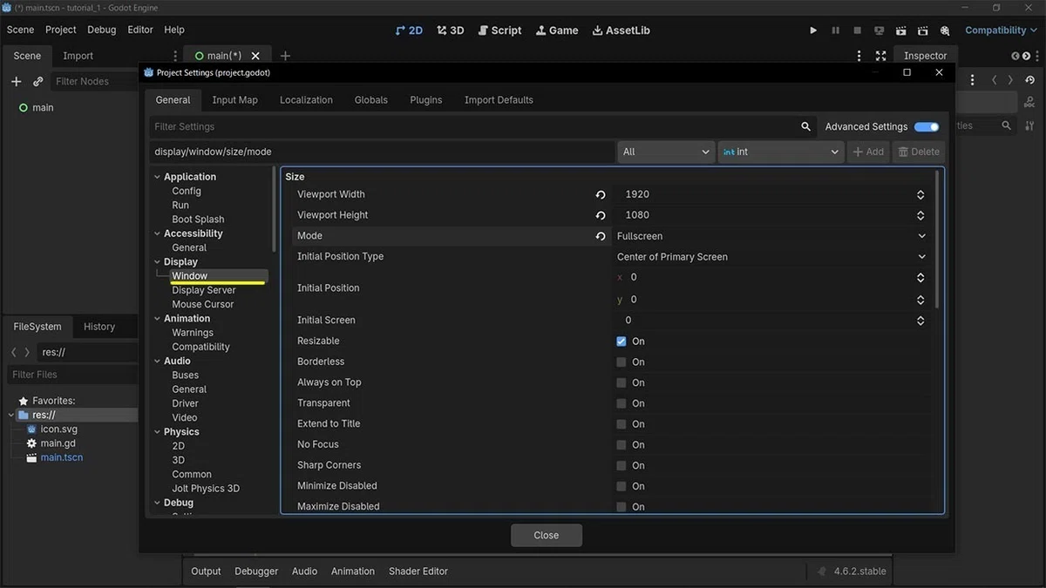Click the Run Current Scene clapperboard icon
This screenshot has width=1046, height=588.
pos(902,30)
